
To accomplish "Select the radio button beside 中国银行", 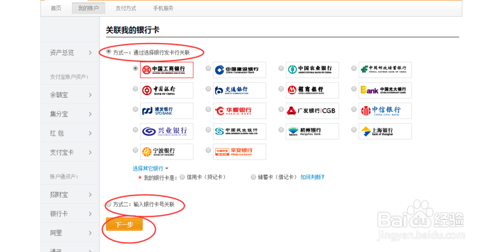I will pyautogui.click(x=135, y=89).
